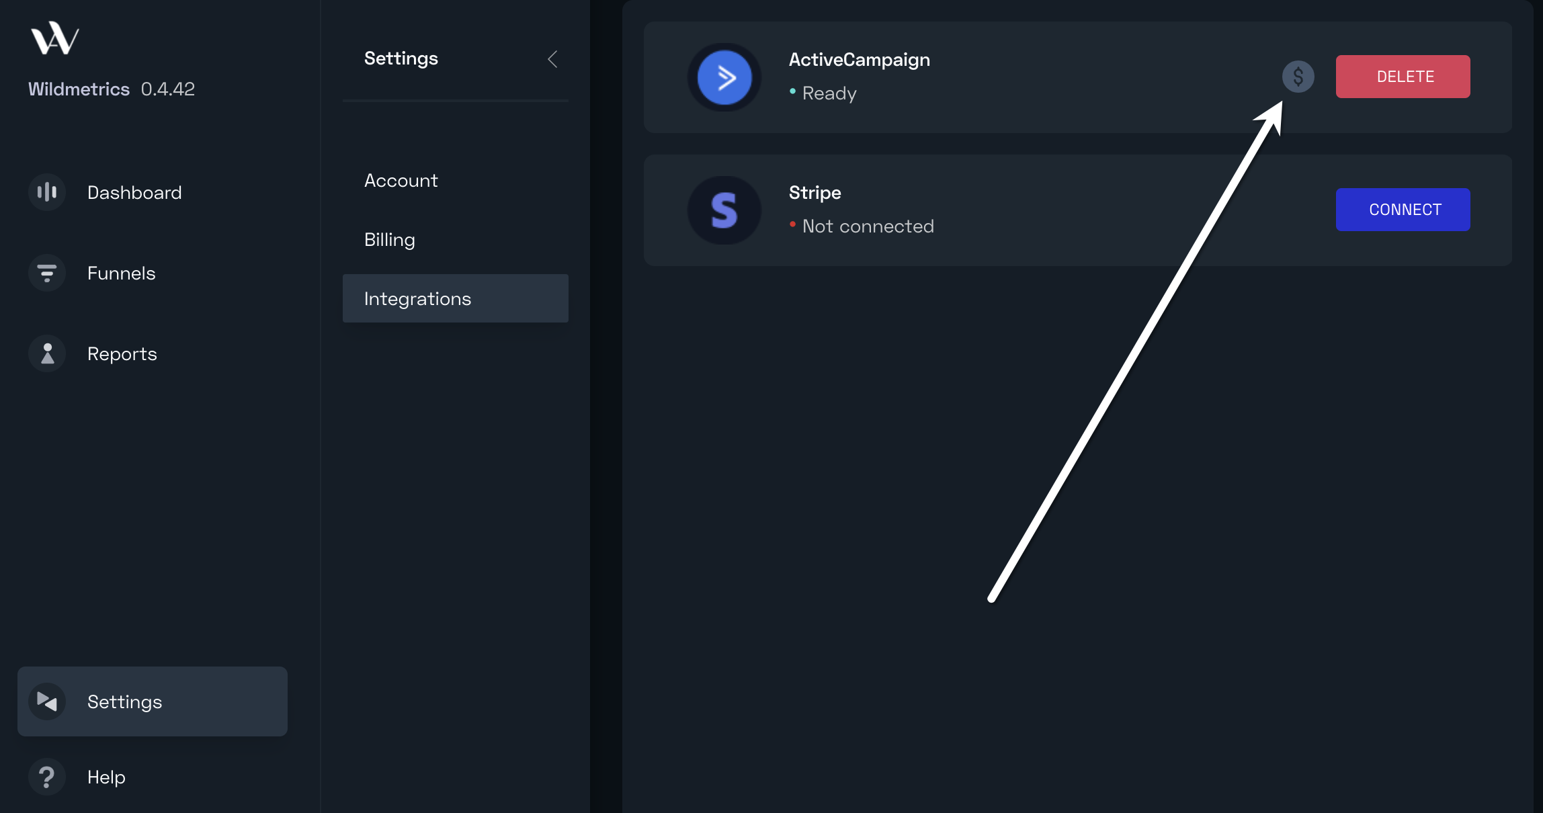Click the Settings sidebar icon
The image size is (1543, 813).
pos(47,701)
